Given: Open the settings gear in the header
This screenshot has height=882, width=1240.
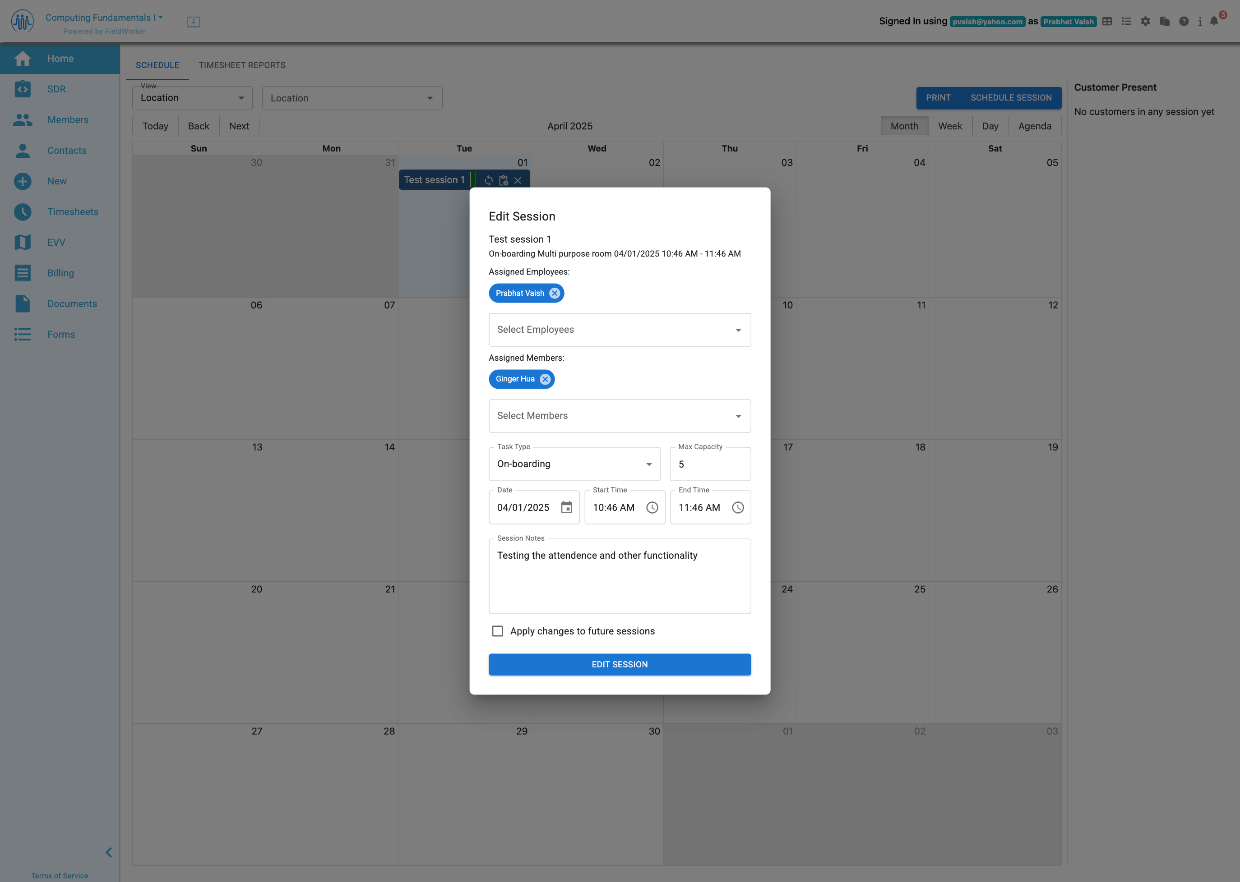Looking at the screenshot, I should (x=1145, y=21).
